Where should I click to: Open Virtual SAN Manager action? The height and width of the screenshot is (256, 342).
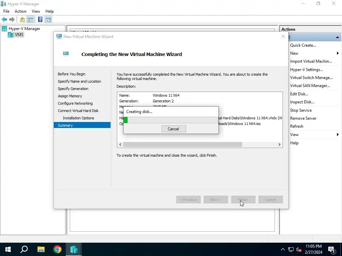click(x=310, y=86)
